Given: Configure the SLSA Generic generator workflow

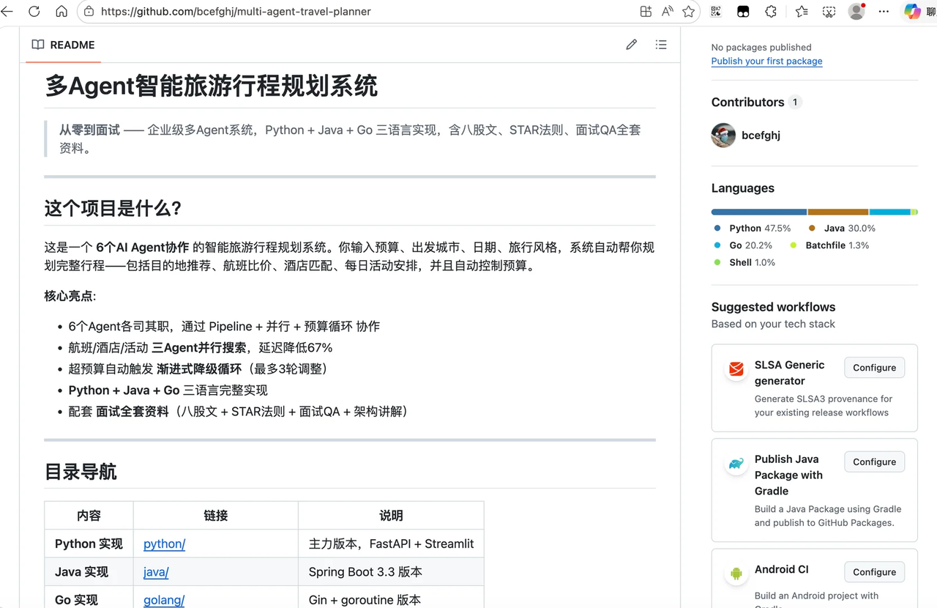Looking at the screenshot, I should tap(874, 368).
